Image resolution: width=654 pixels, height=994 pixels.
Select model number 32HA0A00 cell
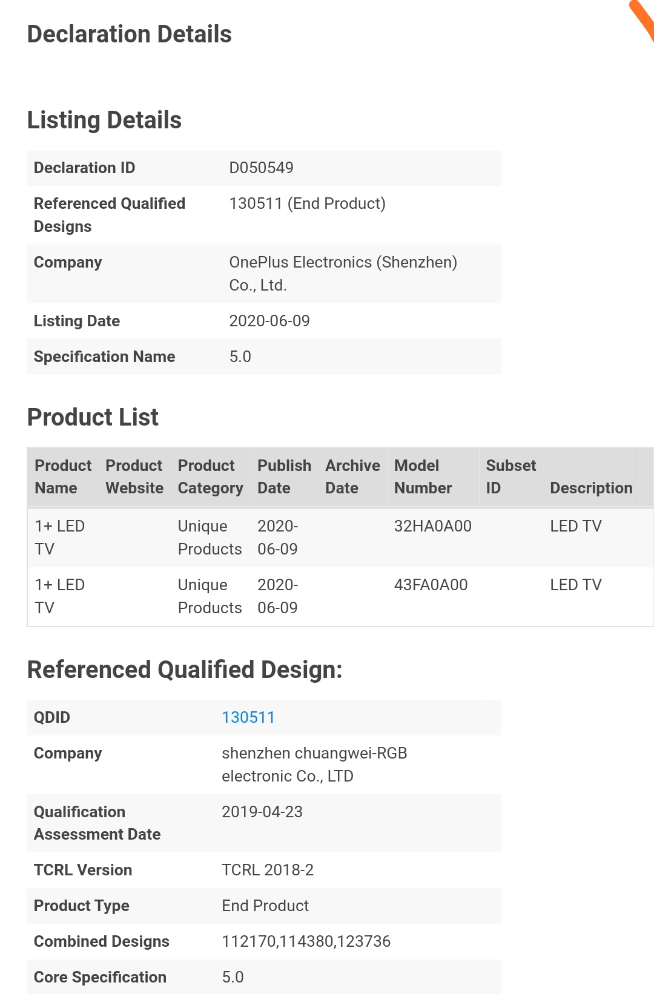[432, 526]
